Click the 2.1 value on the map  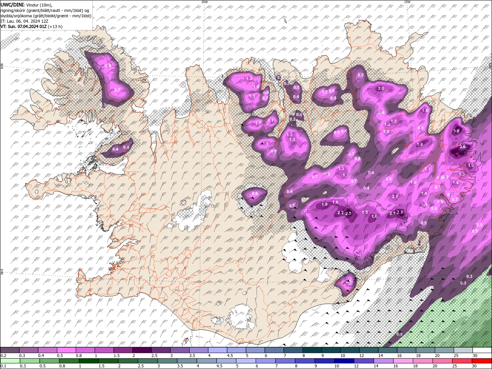392,213
